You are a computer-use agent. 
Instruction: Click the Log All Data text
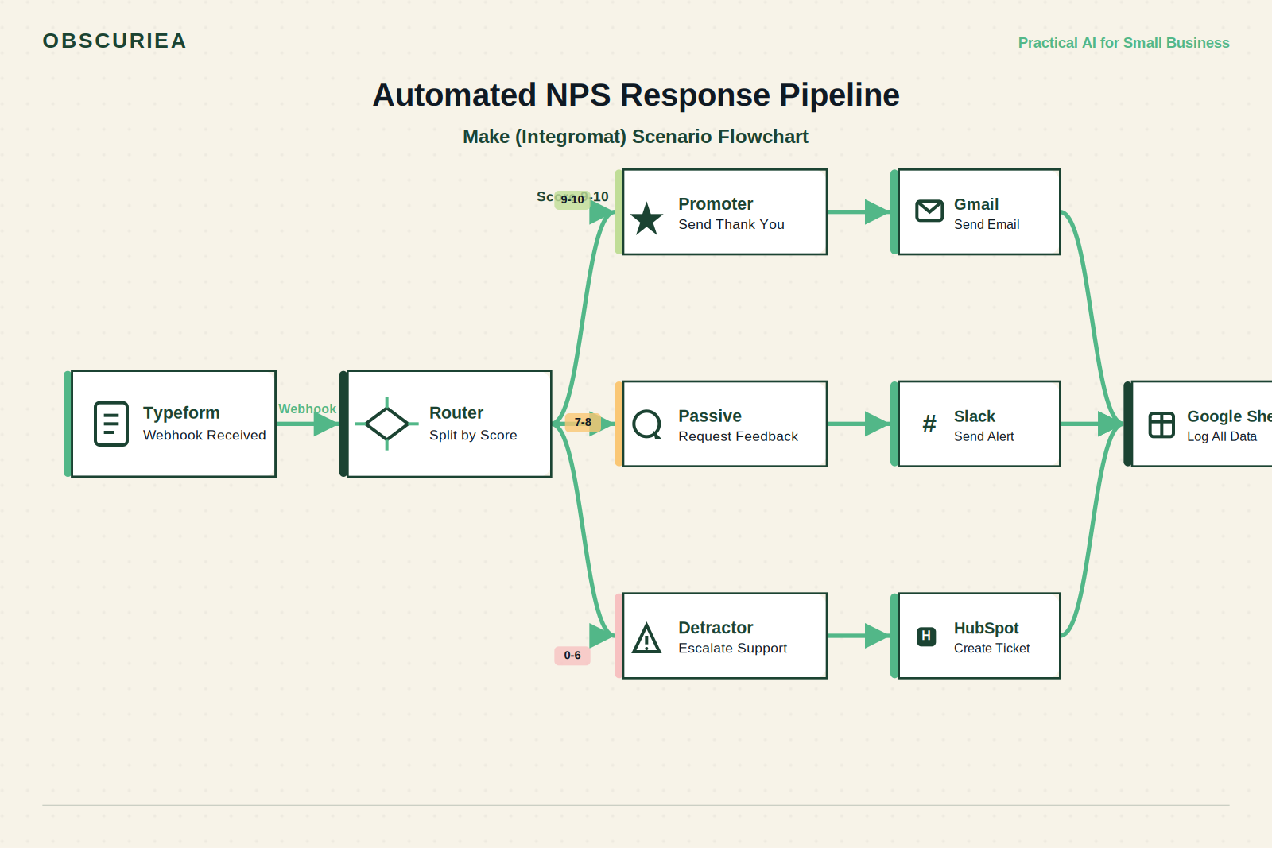coord(1222,436)
